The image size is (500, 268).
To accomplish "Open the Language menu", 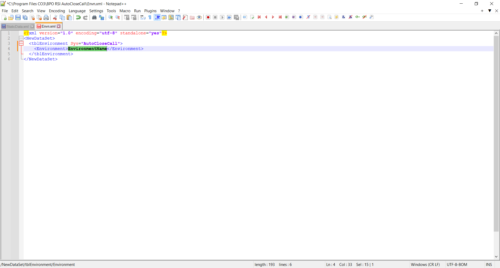I will [77, 11].
